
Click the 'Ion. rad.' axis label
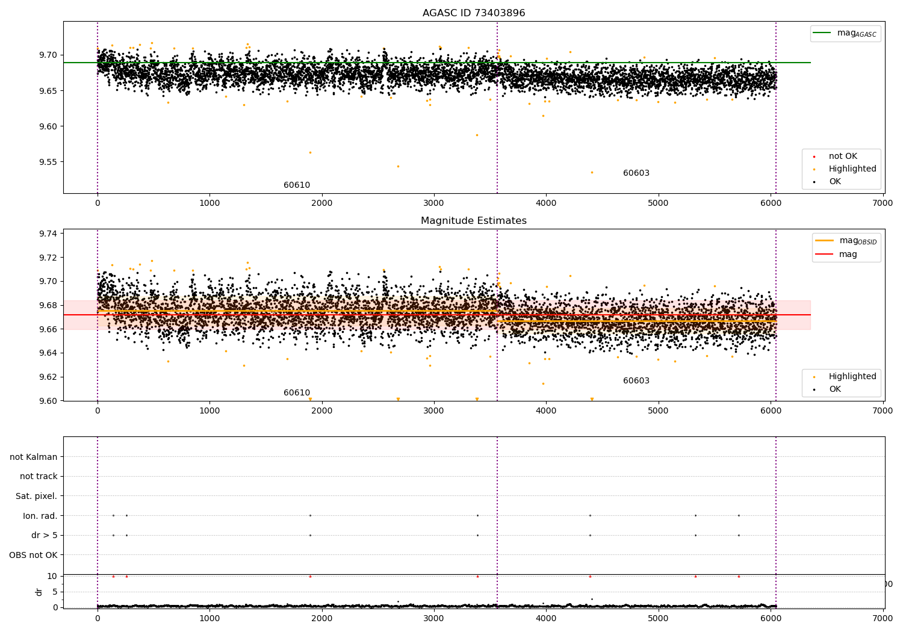pos(40,516)
